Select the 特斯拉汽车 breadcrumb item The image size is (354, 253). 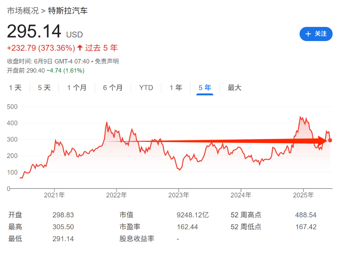tap(68, 11)
